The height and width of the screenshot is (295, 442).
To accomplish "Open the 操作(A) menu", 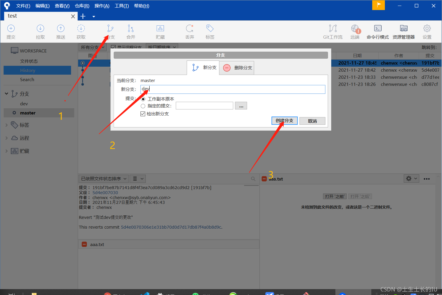I will [102, 6].
